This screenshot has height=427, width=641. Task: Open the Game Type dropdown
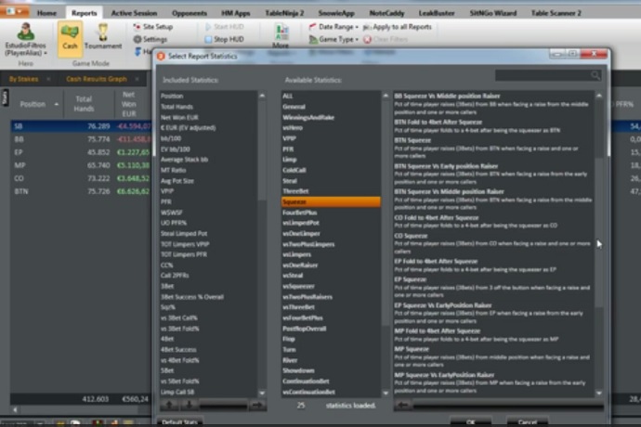(334, 39)
